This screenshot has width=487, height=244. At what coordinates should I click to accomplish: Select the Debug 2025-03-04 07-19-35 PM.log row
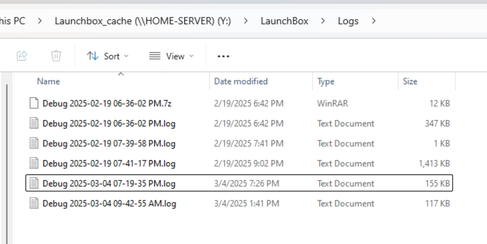239,183
